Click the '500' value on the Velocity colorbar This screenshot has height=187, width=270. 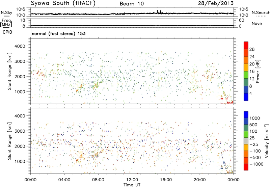tap(253, 125)
